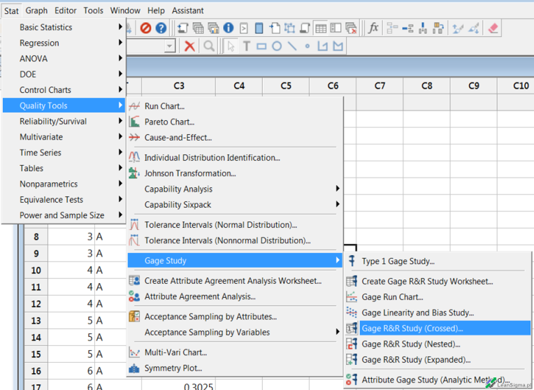Open Help via blue question mark icon

point(161,29)
